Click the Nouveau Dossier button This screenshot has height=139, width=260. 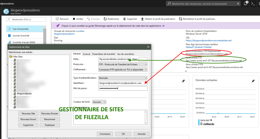pos(50,113)
